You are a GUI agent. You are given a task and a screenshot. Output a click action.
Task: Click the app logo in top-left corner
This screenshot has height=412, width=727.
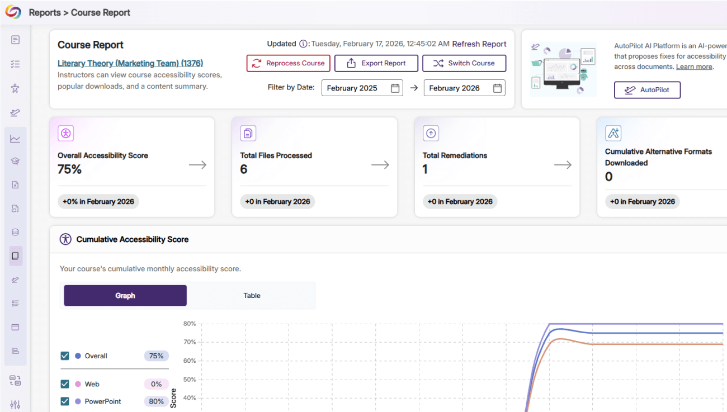13,12
